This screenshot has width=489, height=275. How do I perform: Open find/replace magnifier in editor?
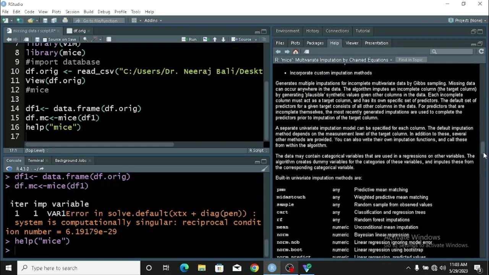click(x=85, y=39)
